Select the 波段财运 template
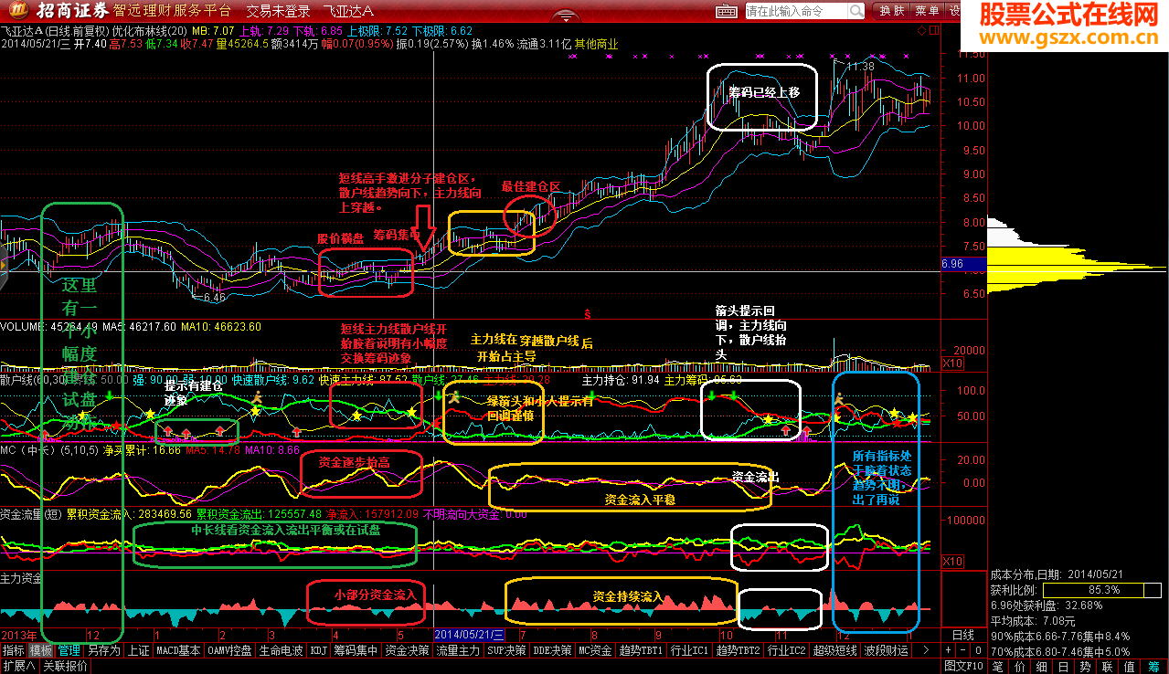 click(x=886, y=650)
